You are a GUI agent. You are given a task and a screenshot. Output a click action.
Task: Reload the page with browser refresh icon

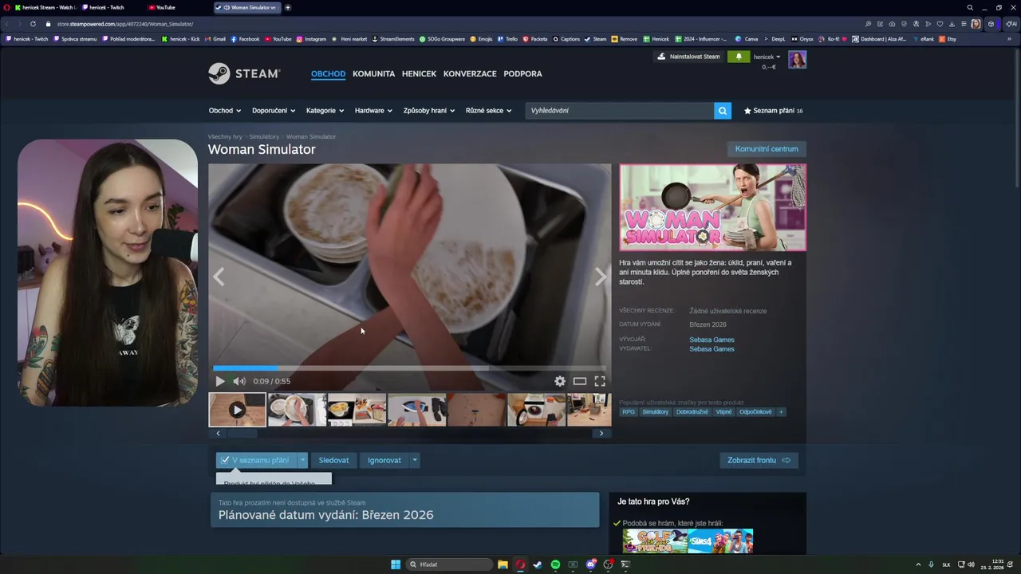click(x=33, y=24)
